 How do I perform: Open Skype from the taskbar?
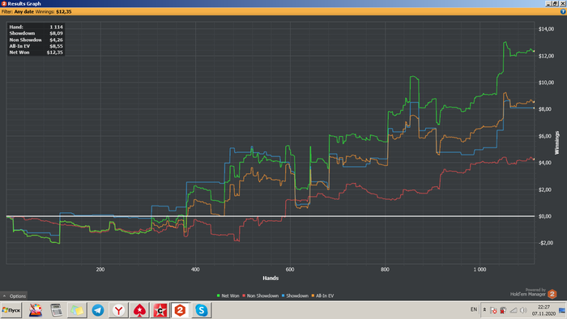pyautogui.click(x=201, y=310)
